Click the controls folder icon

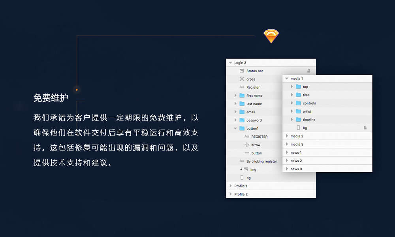pyautogui.click(x=298, y=103)
